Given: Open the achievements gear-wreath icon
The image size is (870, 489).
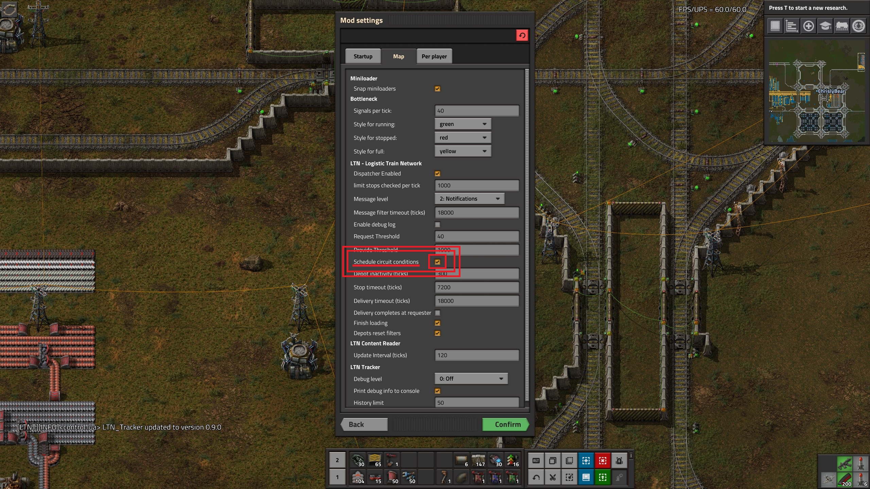Looking at the screenshot, I should click(x=858, y=26).
